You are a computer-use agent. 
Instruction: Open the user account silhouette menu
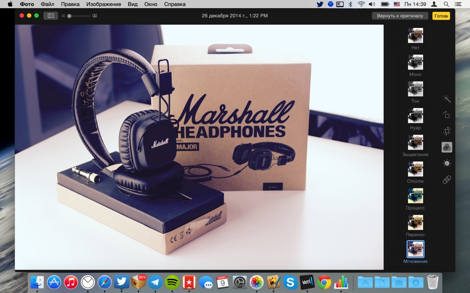pyautogui.click(x=434, y=4)
